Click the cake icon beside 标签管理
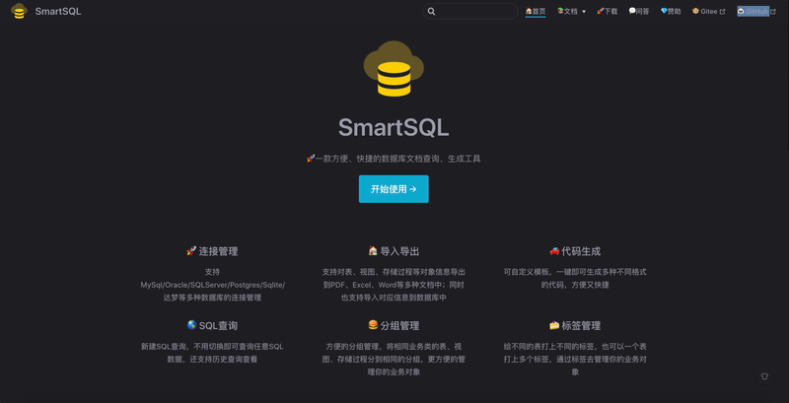789x403 pixels. click(554, 325)
